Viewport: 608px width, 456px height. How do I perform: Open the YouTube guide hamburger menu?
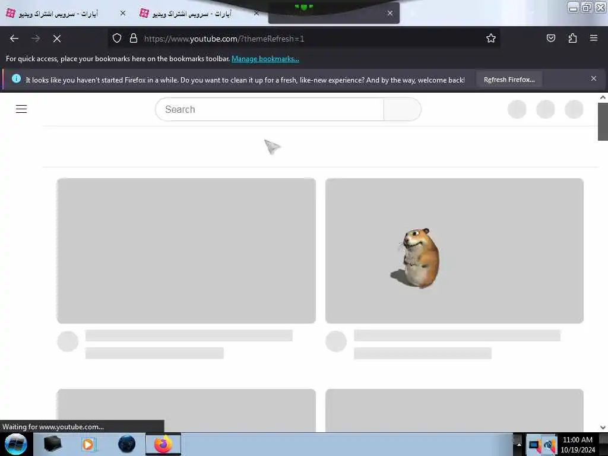(x=21, y=109)
